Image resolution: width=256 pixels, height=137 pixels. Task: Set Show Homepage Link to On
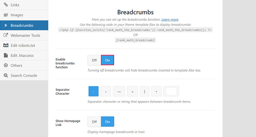coord(107,121)
